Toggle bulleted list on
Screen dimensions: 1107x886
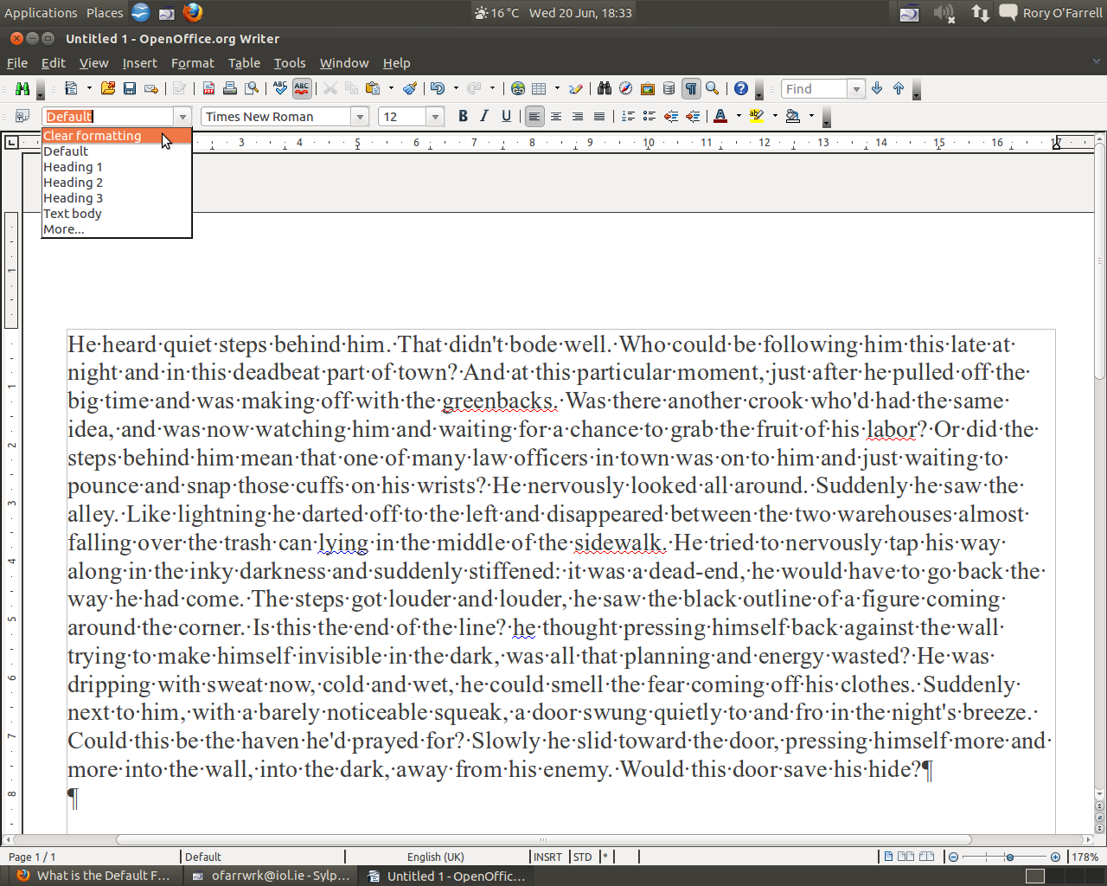(649, 116)
